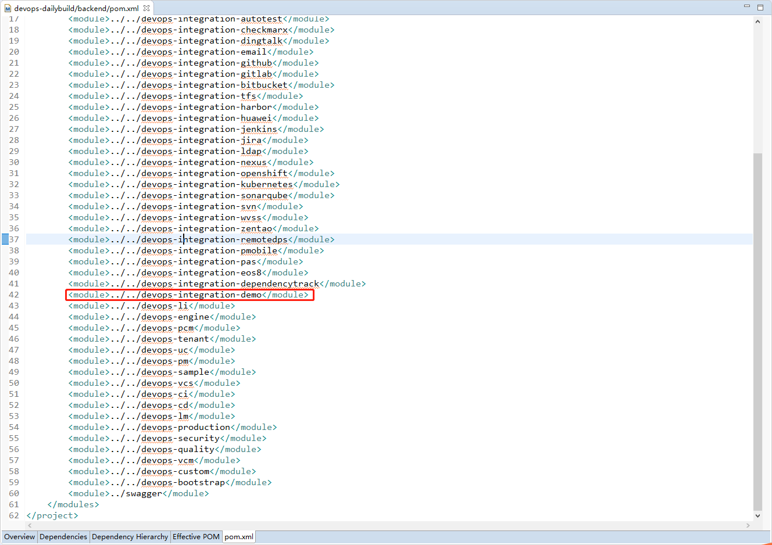Switch to the Effective POM tab
The width and height of the screenshot is (772, 545).
pos(196,537)
